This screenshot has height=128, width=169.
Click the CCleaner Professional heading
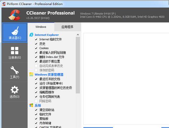click(51, 13)
